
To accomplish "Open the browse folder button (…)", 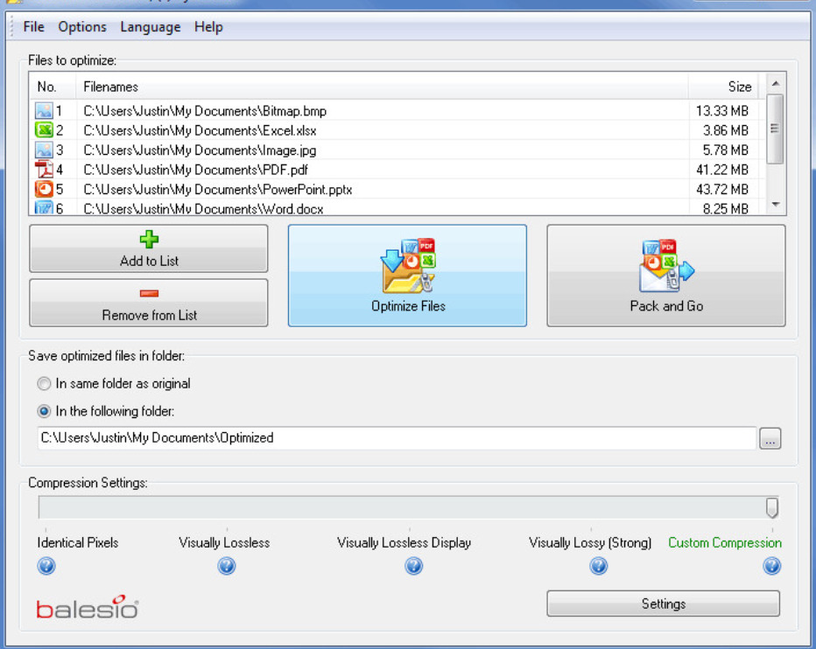I will 770,438.
